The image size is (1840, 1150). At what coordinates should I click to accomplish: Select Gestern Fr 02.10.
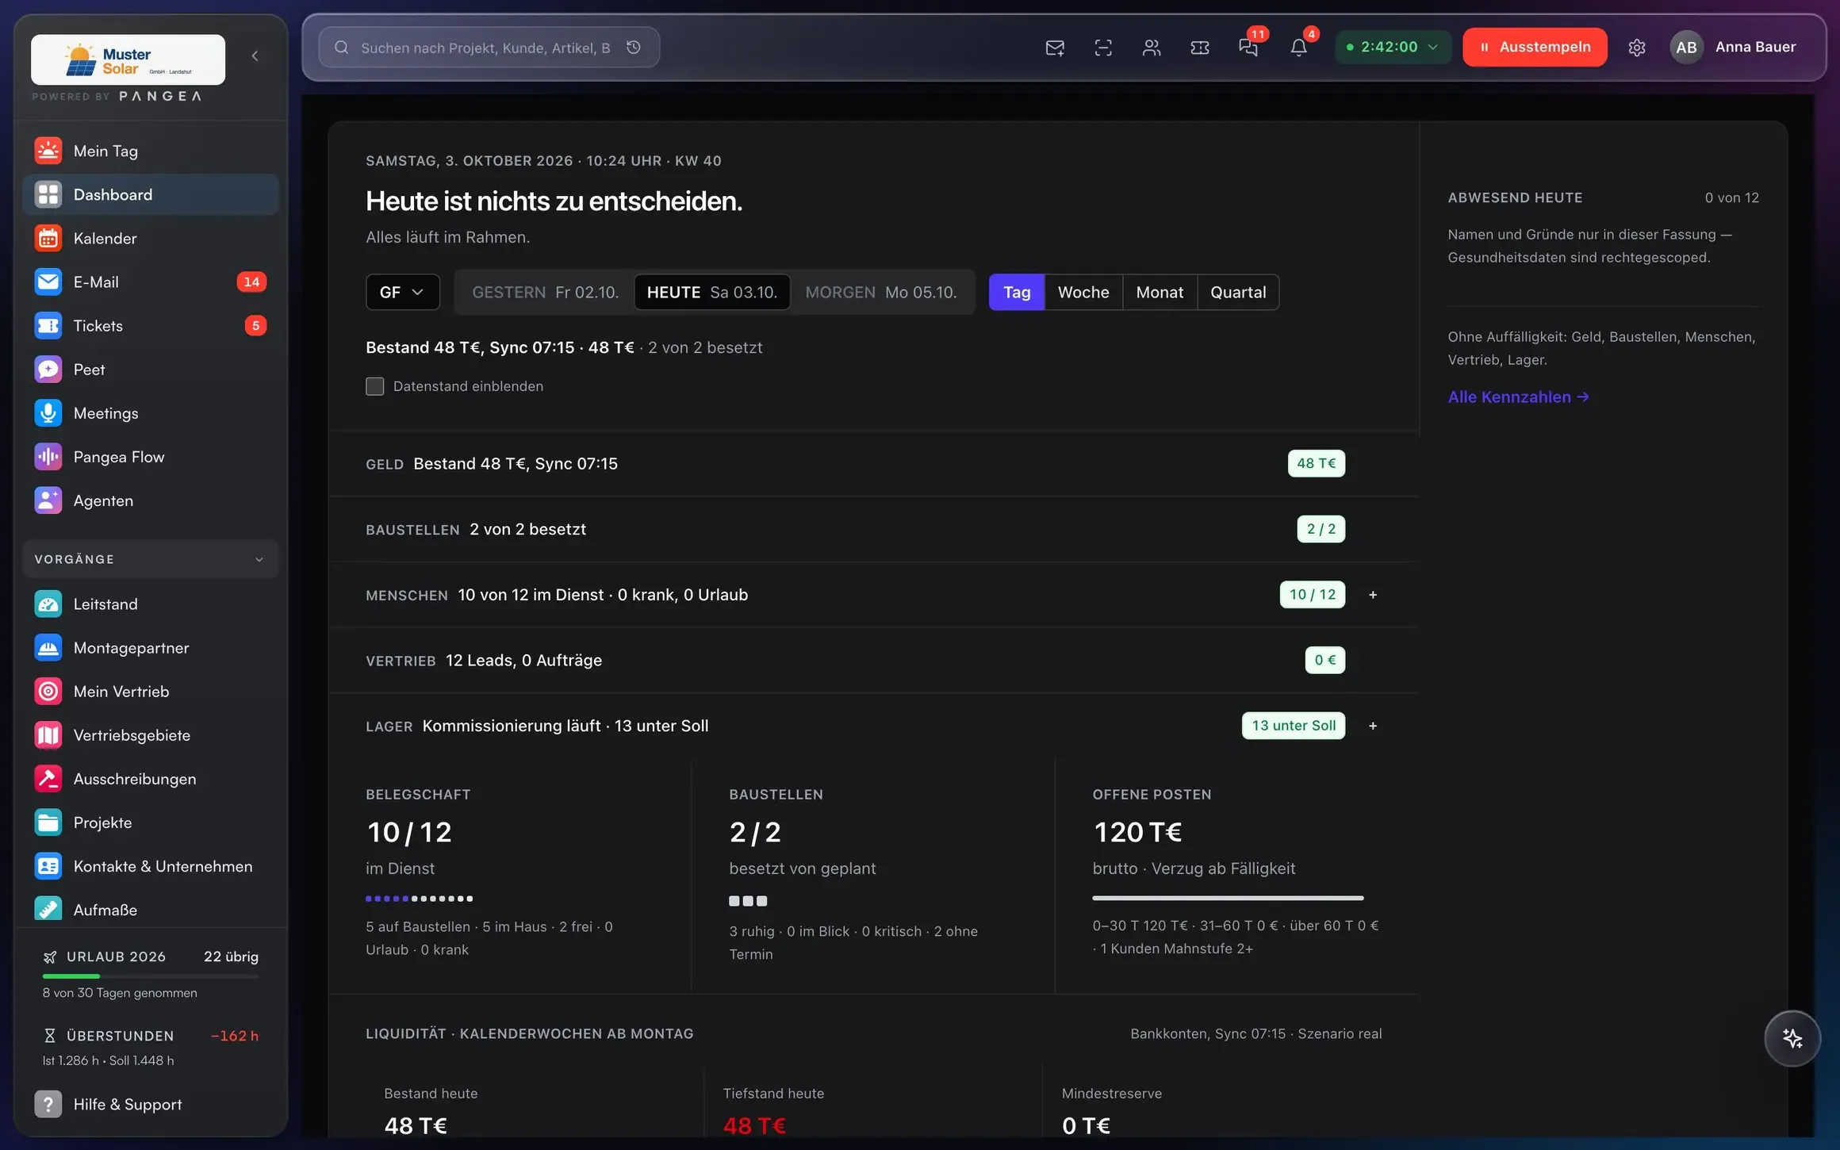click(x=545, y=292)
